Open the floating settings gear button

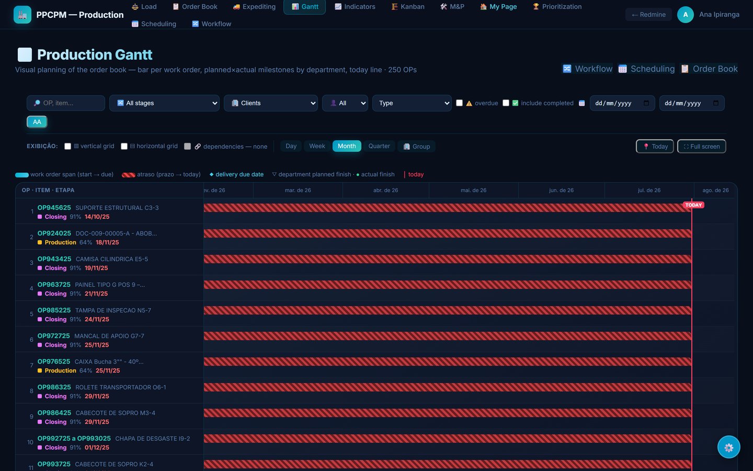point(729,447)
